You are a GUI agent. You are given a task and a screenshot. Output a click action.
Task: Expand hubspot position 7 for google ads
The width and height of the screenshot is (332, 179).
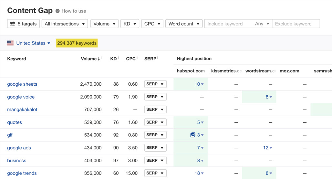[x=200, y=148]
